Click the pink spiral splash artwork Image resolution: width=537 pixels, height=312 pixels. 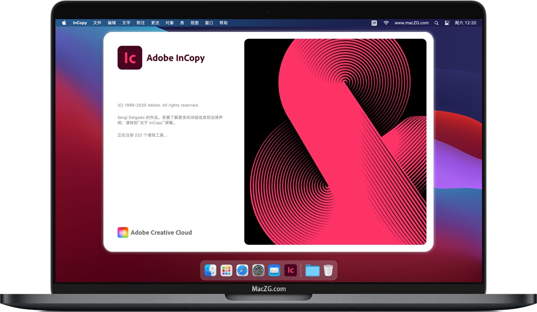tap(335, 142)
